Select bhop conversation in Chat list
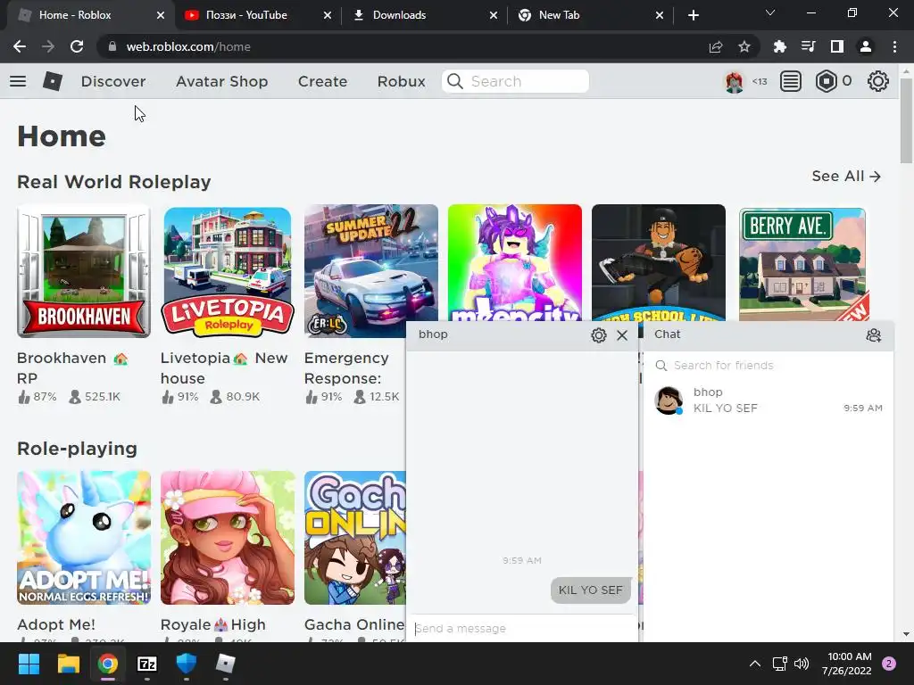This screenshot has width=914, height=685. click(x=769, y=400)
